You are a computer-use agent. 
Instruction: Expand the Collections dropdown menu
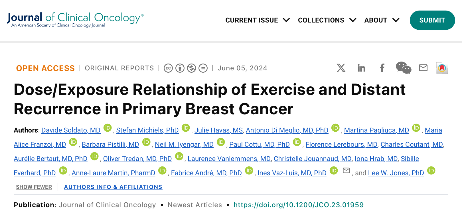click(x=327, y=20)
